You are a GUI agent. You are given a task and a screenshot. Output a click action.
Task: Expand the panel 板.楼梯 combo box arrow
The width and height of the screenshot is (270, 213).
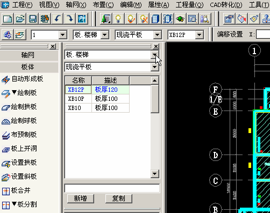pyautogui.click(x=154, y=55)
